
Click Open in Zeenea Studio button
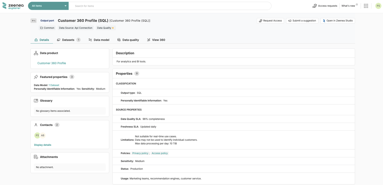tap(337, 21)
